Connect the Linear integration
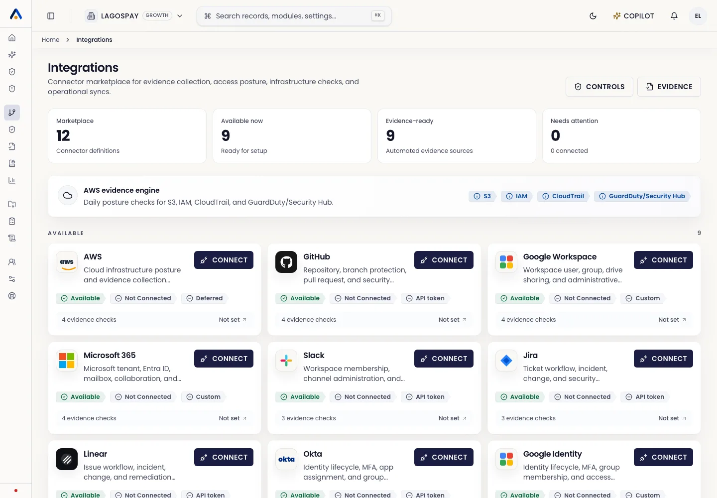 click(x=224, y=457)
